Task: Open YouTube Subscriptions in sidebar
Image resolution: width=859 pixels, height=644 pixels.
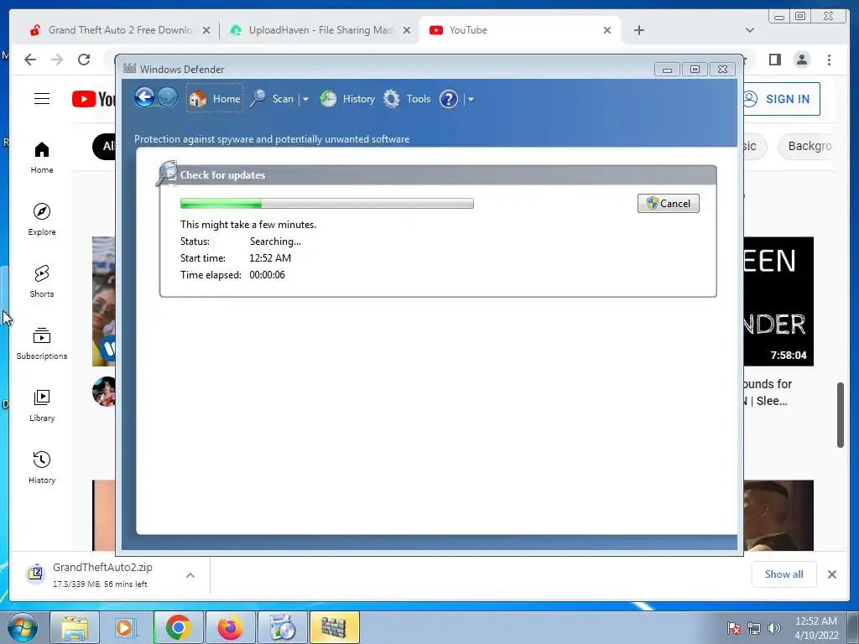Action: [42, 344]
